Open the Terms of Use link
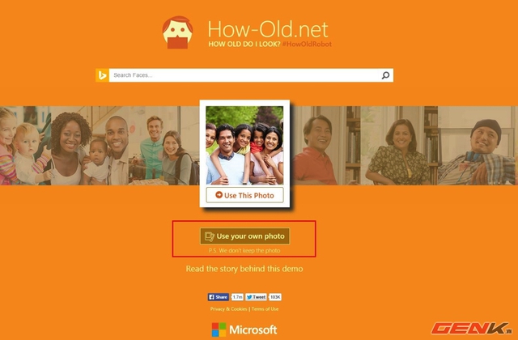This screenshot has width=518, height=340. (x=265, y=309)
